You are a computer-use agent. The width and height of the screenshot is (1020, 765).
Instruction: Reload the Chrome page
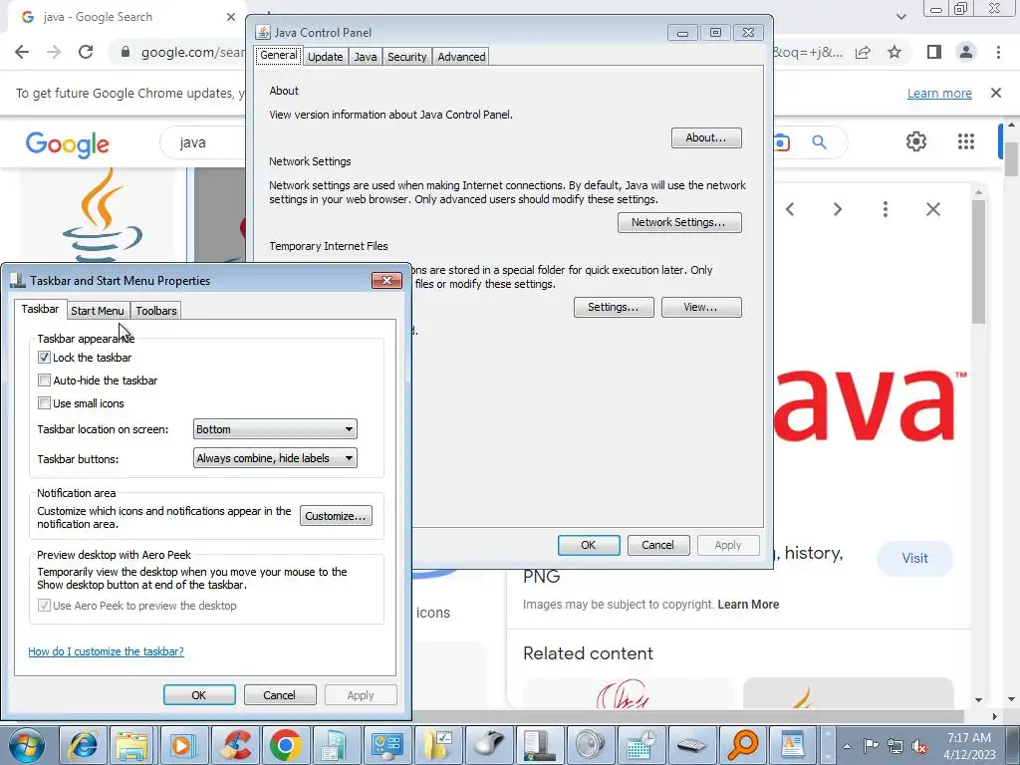(86, 52)
